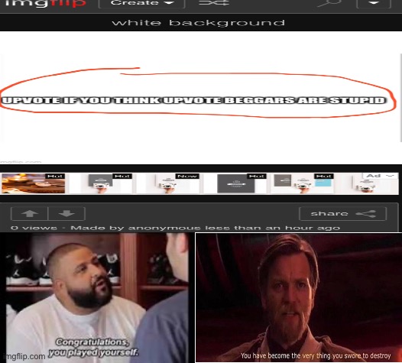This screenshot has width=402, height=363.
Task: Click the last ad thumbnail on right
Action: 368,183
